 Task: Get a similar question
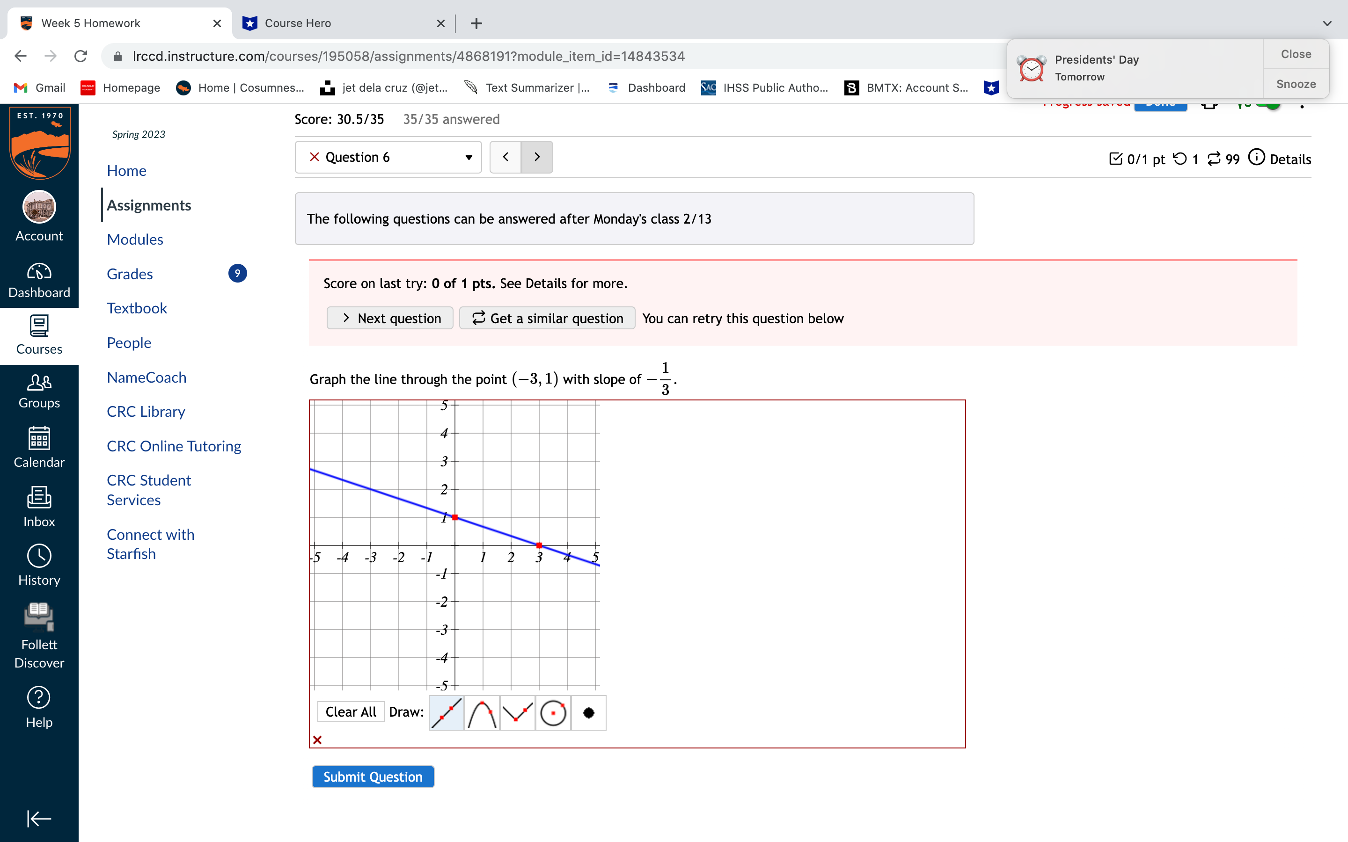[x=546, y=318]
